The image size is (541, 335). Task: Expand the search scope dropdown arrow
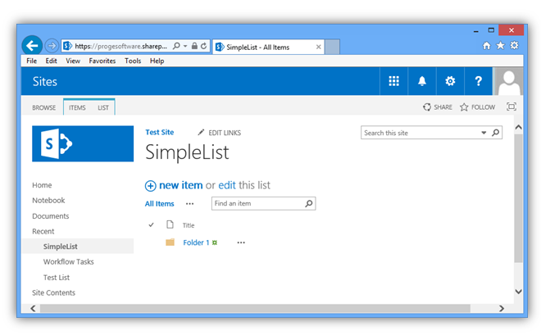coord(483,133)
